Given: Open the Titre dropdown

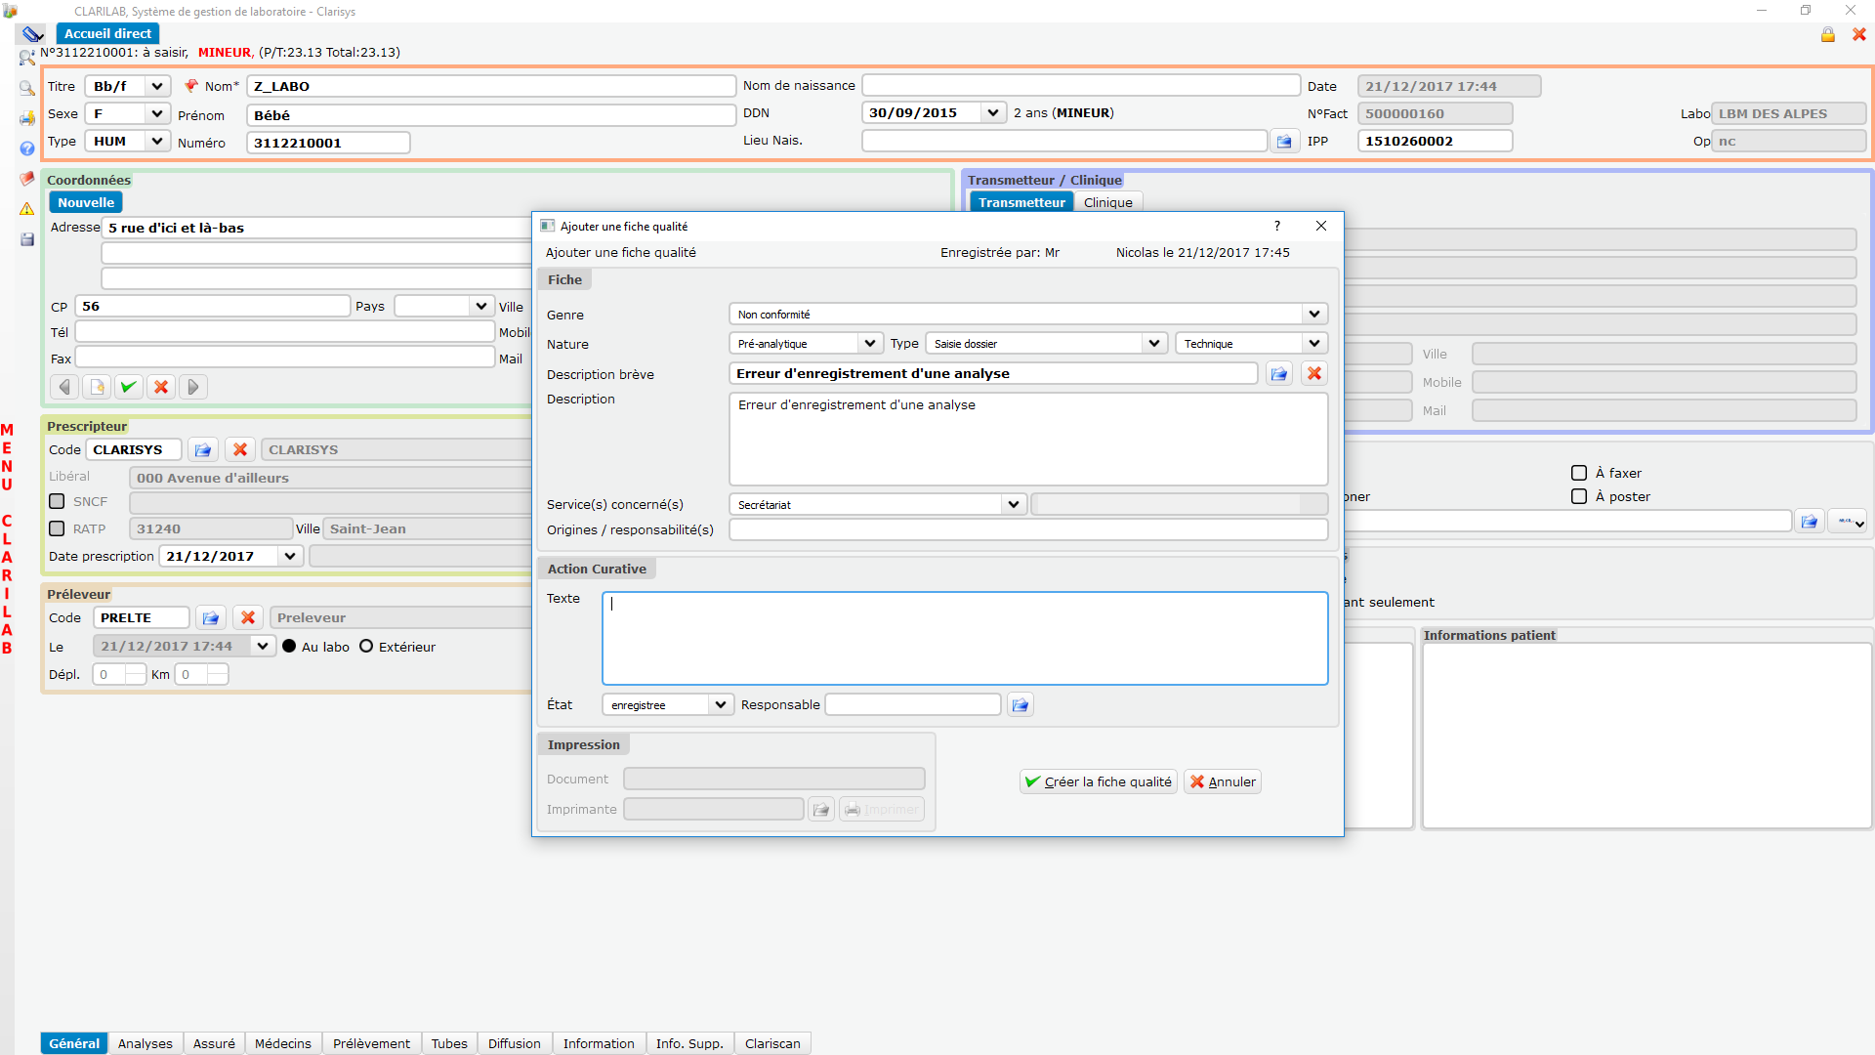Looking at the screenshot, I should [157, 87].
